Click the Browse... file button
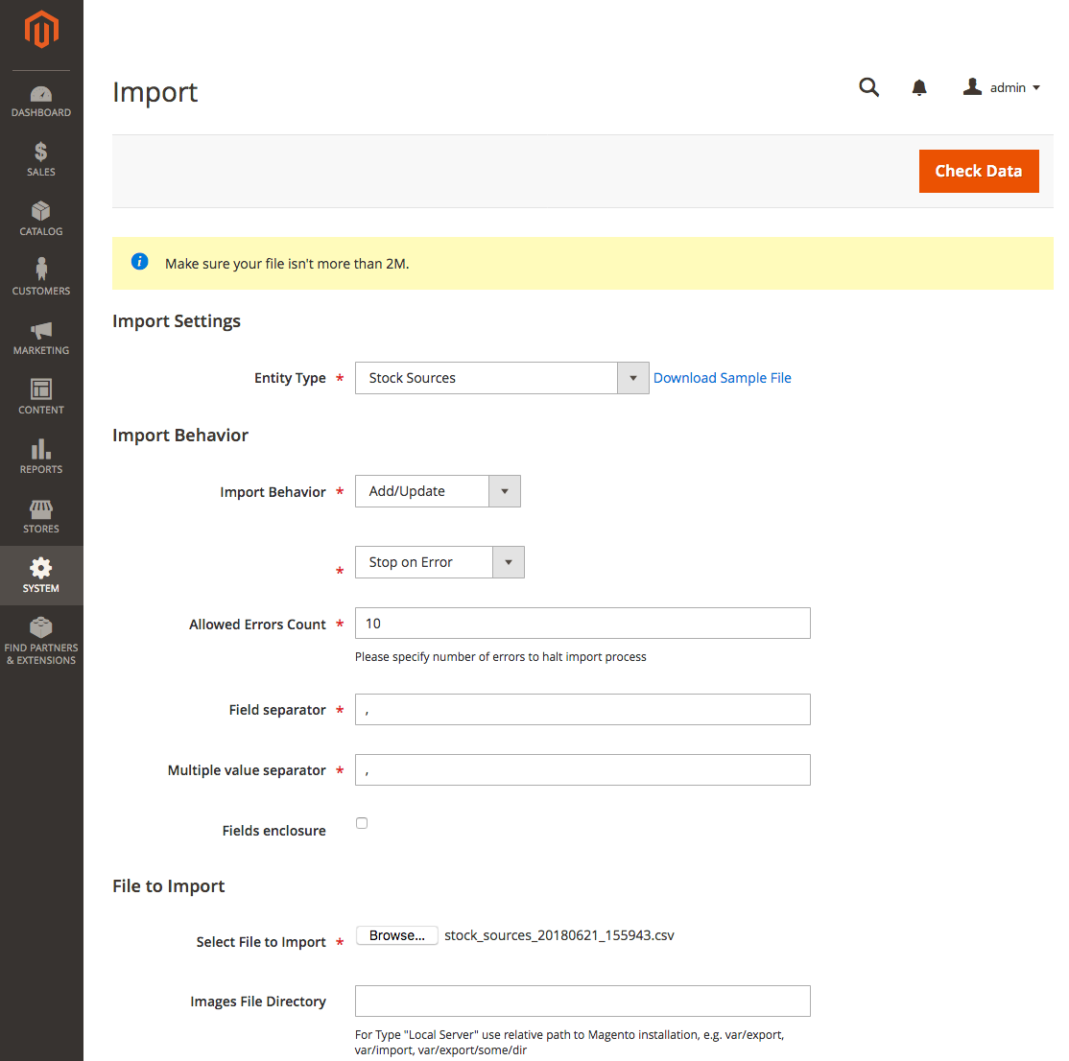The image size is (1069, 1061). pyautogui.click(x=396, y=935)
